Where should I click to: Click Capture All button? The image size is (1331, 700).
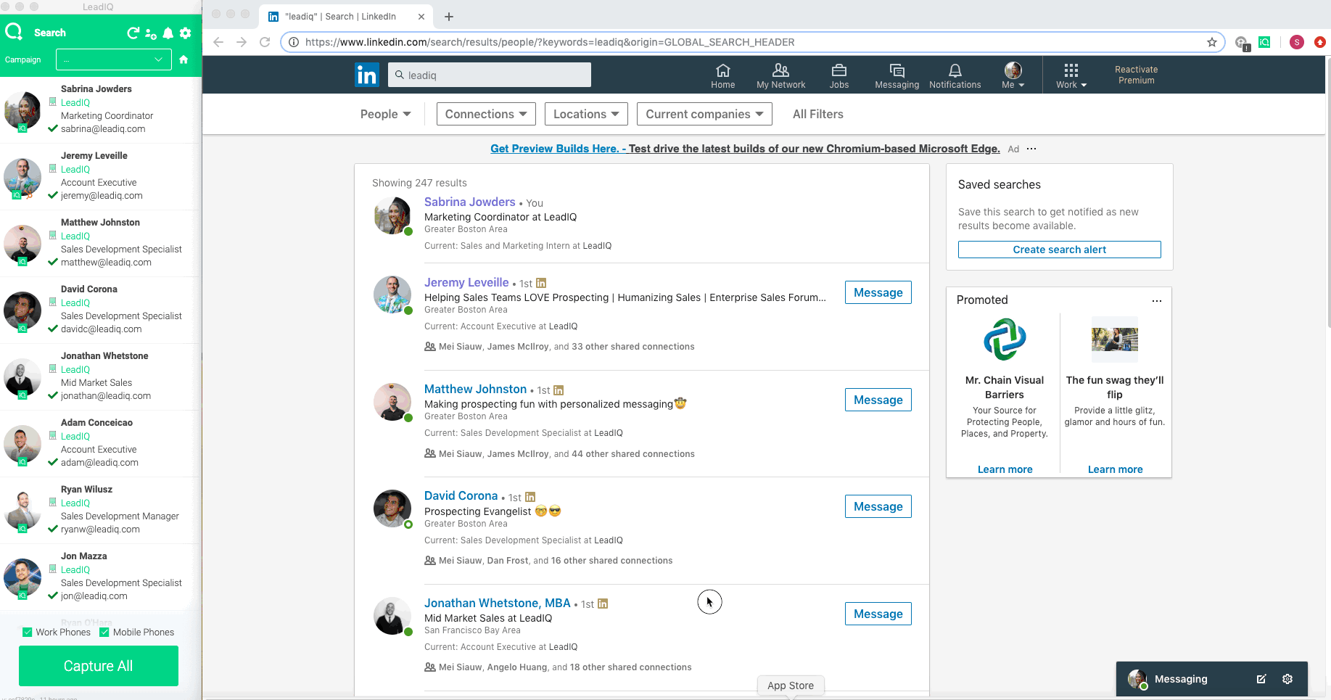tap(99, 666)
